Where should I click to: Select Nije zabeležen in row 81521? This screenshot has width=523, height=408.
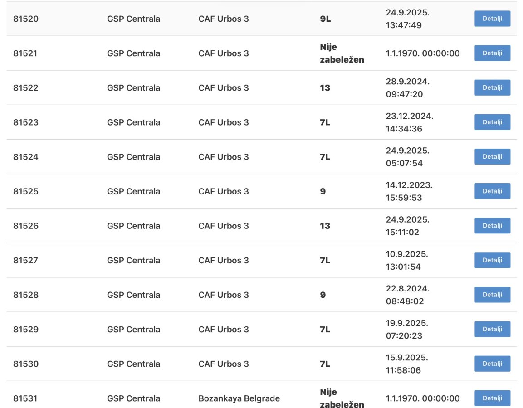coord(342,53)
